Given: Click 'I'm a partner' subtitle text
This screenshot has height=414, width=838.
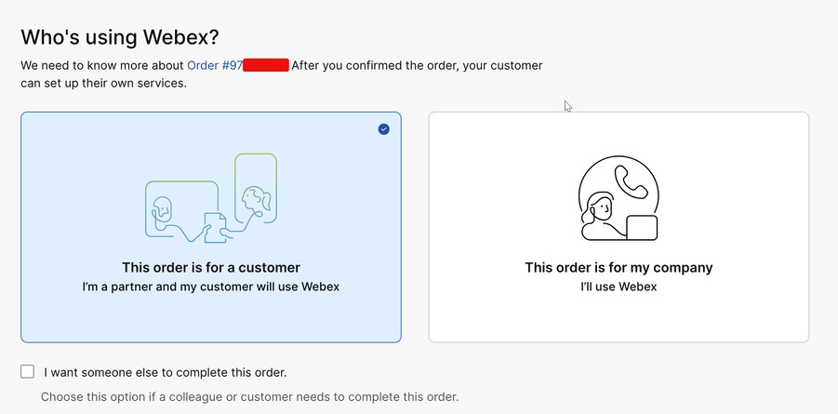Looking at the screenshot, I should [x=211, y=287].
